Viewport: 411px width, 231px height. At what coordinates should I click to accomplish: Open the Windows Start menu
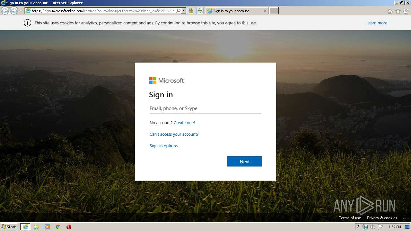[x=9, y=227]
